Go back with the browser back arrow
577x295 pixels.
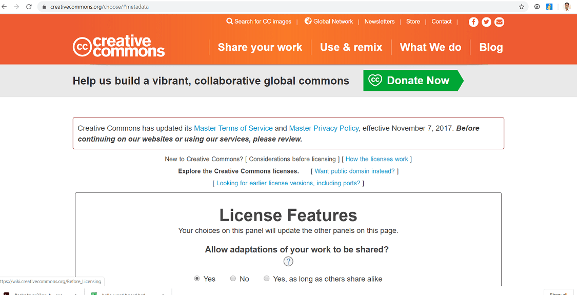(x=5, y=7)
